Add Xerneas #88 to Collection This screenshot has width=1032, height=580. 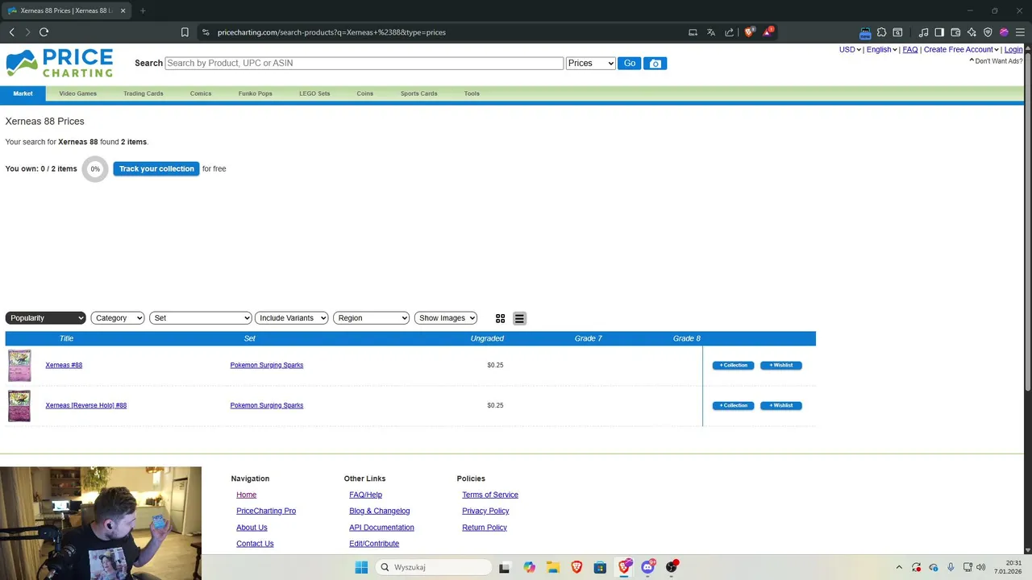click(x=734, y=365)
